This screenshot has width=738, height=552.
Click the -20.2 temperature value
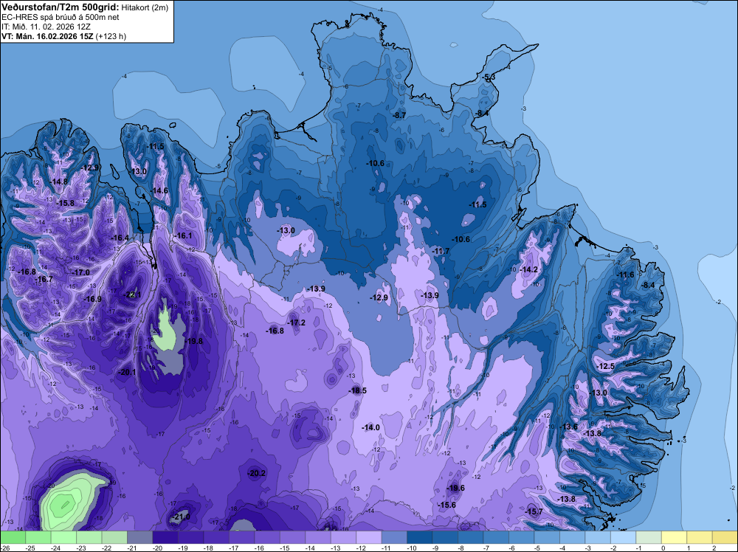point(257,474)
